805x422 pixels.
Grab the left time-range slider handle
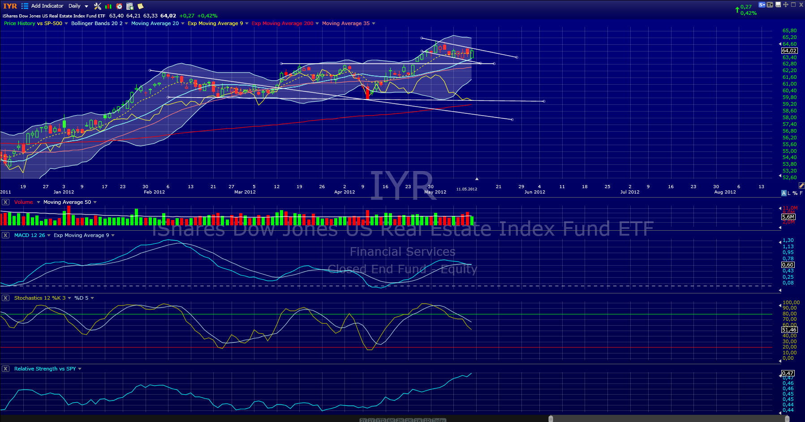coord(551,419)
